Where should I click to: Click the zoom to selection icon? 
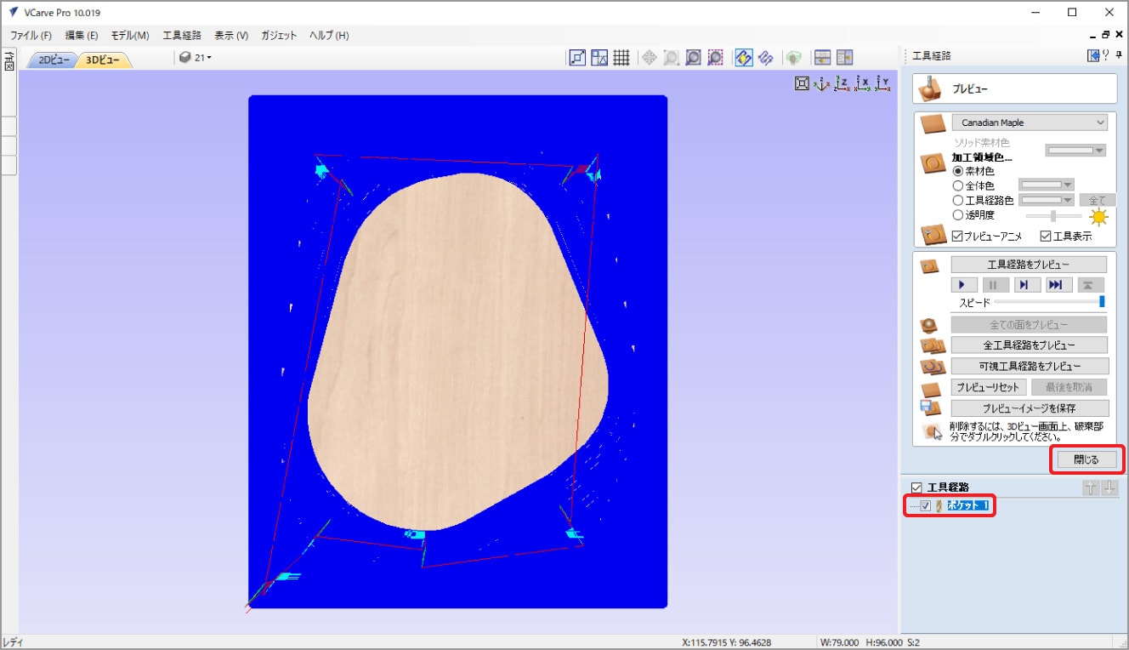click(716, 57)
